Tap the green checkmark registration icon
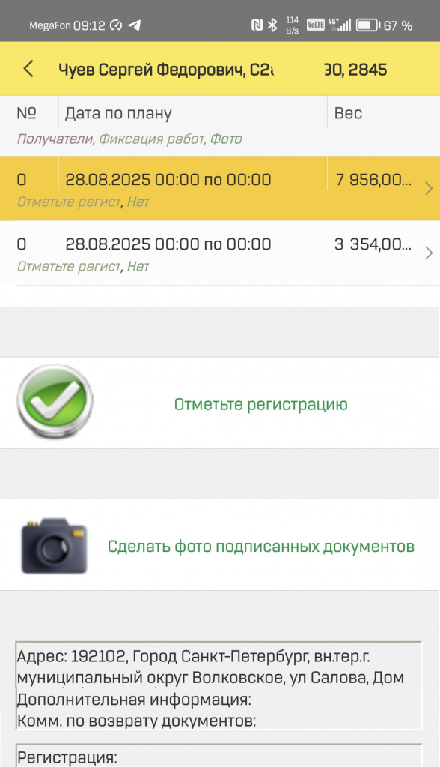 (55, 401)
